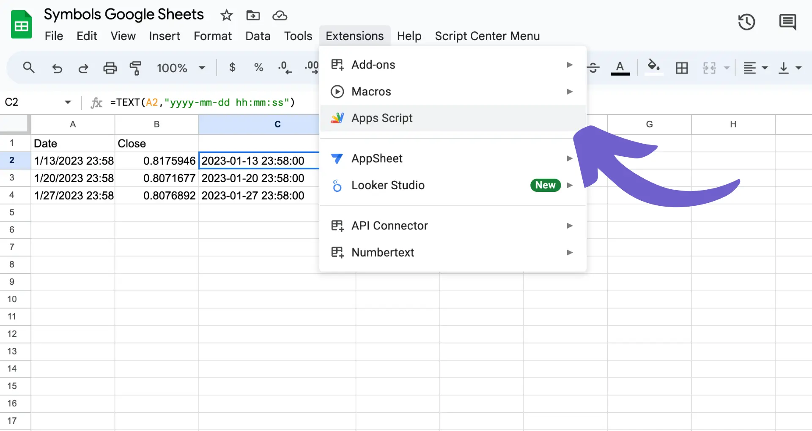Expand the Looker Studio submenu
Screen dimensions: 812x431
coord(453,185)
